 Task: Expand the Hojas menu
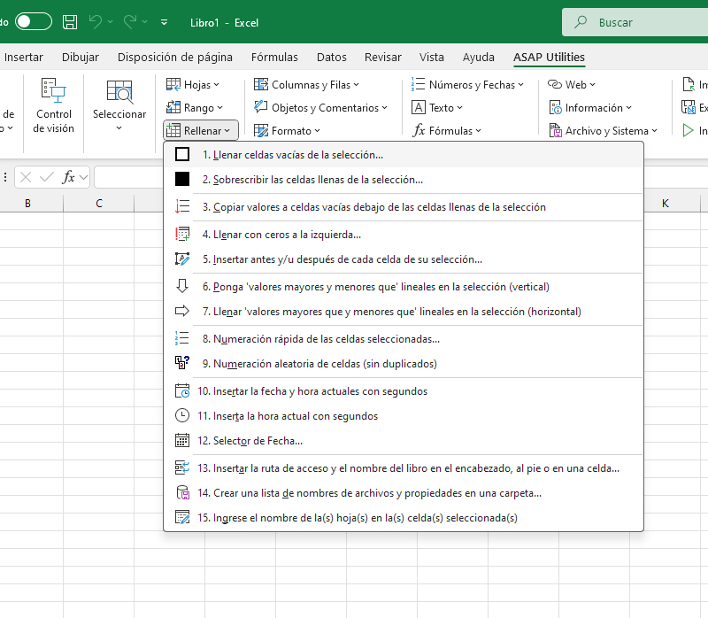193,84
